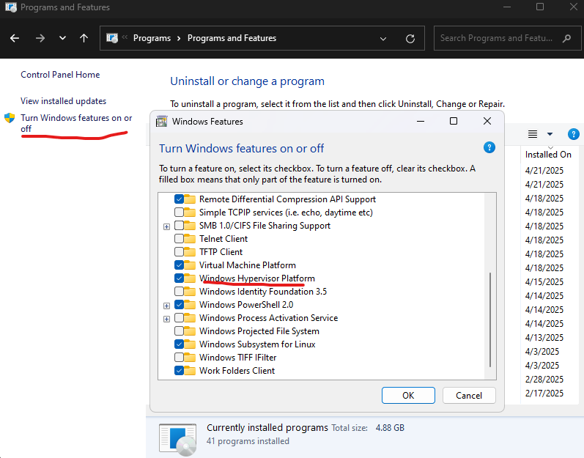Minimize the Windows Features dialog
584x458 pixels.
pos(421,121)
